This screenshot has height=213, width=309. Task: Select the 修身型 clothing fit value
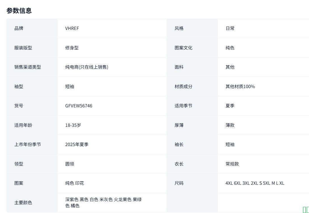(x=72, y=48)
